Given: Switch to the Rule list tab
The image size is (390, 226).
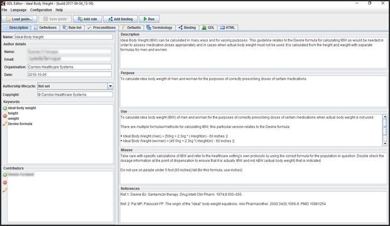Looking at the screenshot, I should tap(72, 28).
